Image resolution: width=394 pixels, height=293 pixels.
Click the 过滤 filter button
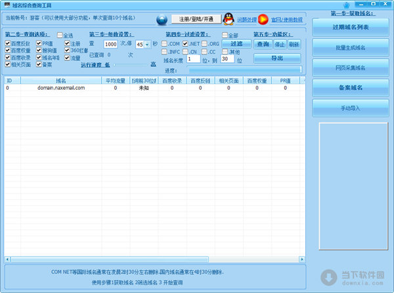[x=236, y=44]
